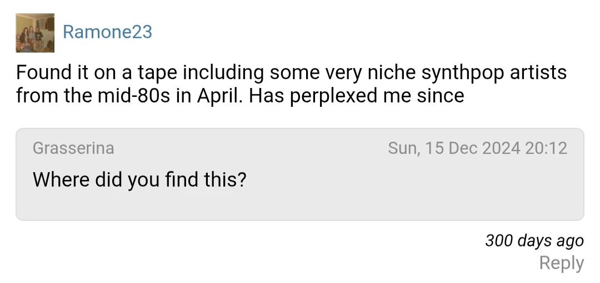Reply to Ramone23's comment
600x283 pixels.
coord(561,263)
